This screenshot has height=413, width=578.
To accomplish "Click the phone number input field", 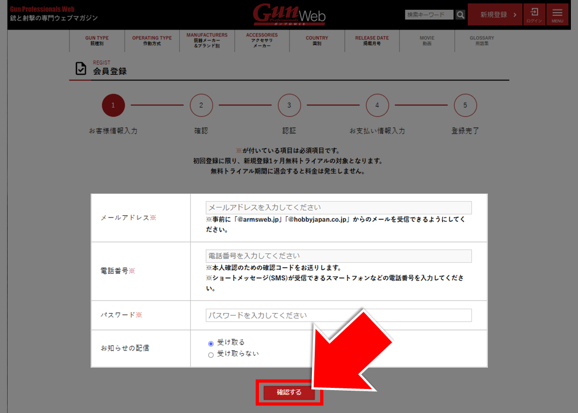I will [x=338, y=256].
